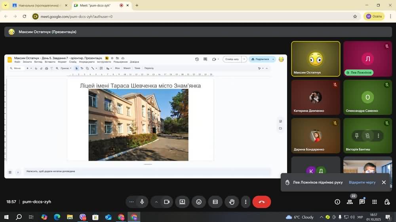This screenshot has height=222, width=396.
Task: Toggle the camera on or off
Action: (x=167, y=202)
